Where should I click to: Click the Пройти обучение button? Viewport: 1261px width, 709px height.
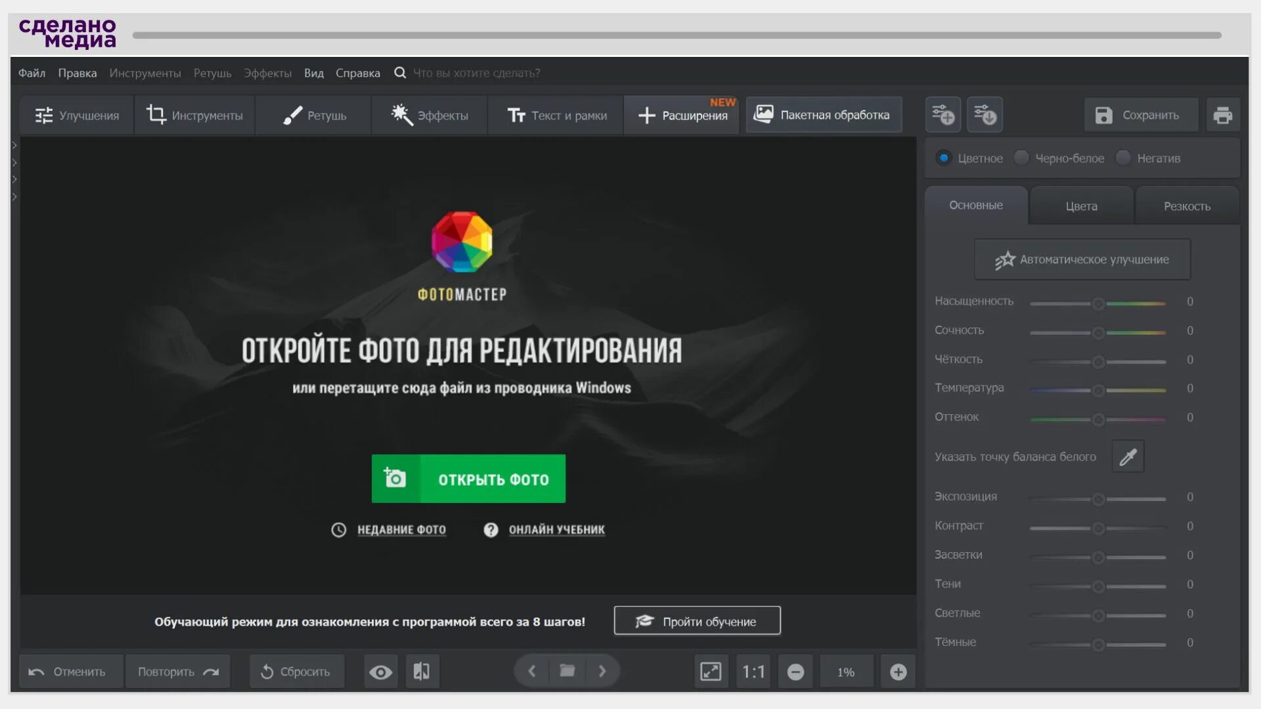pyautogui.click(x=697, y=621)
